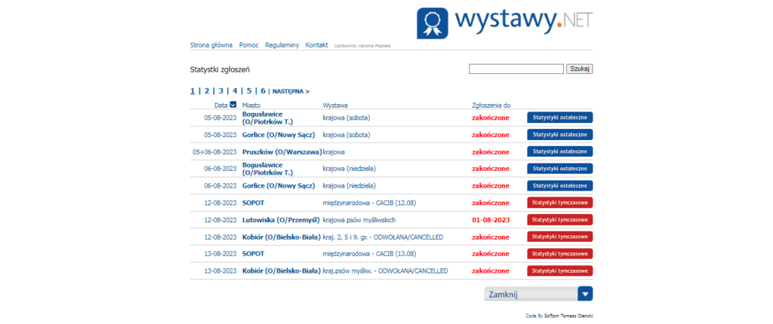Open the Kontakt link
The image size is (773, 324).
(316, 45)
